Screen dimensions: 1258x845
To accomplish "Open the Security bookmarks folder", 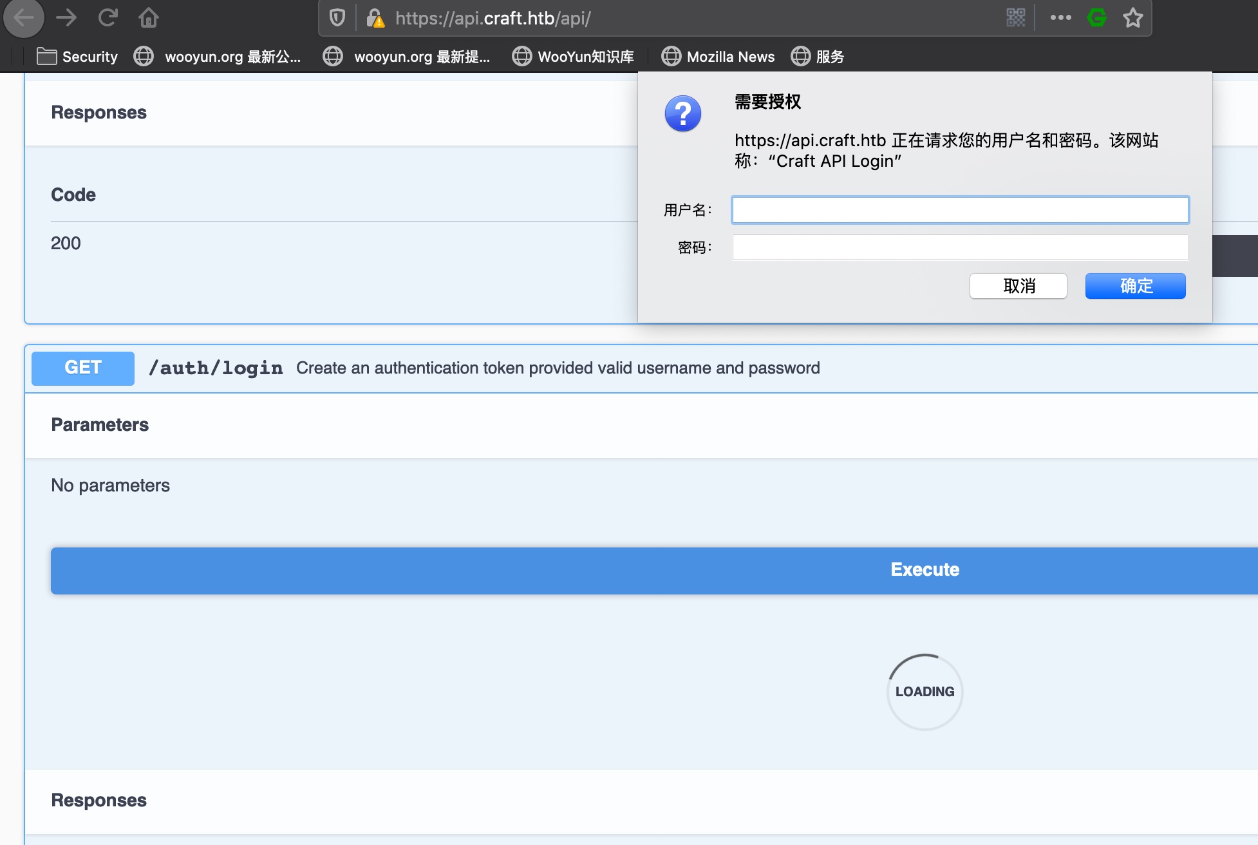I will click(77, 57).
